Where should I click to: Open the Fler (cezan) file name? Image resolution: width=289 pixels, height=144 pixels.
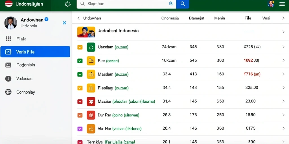(x=108, y=61)
